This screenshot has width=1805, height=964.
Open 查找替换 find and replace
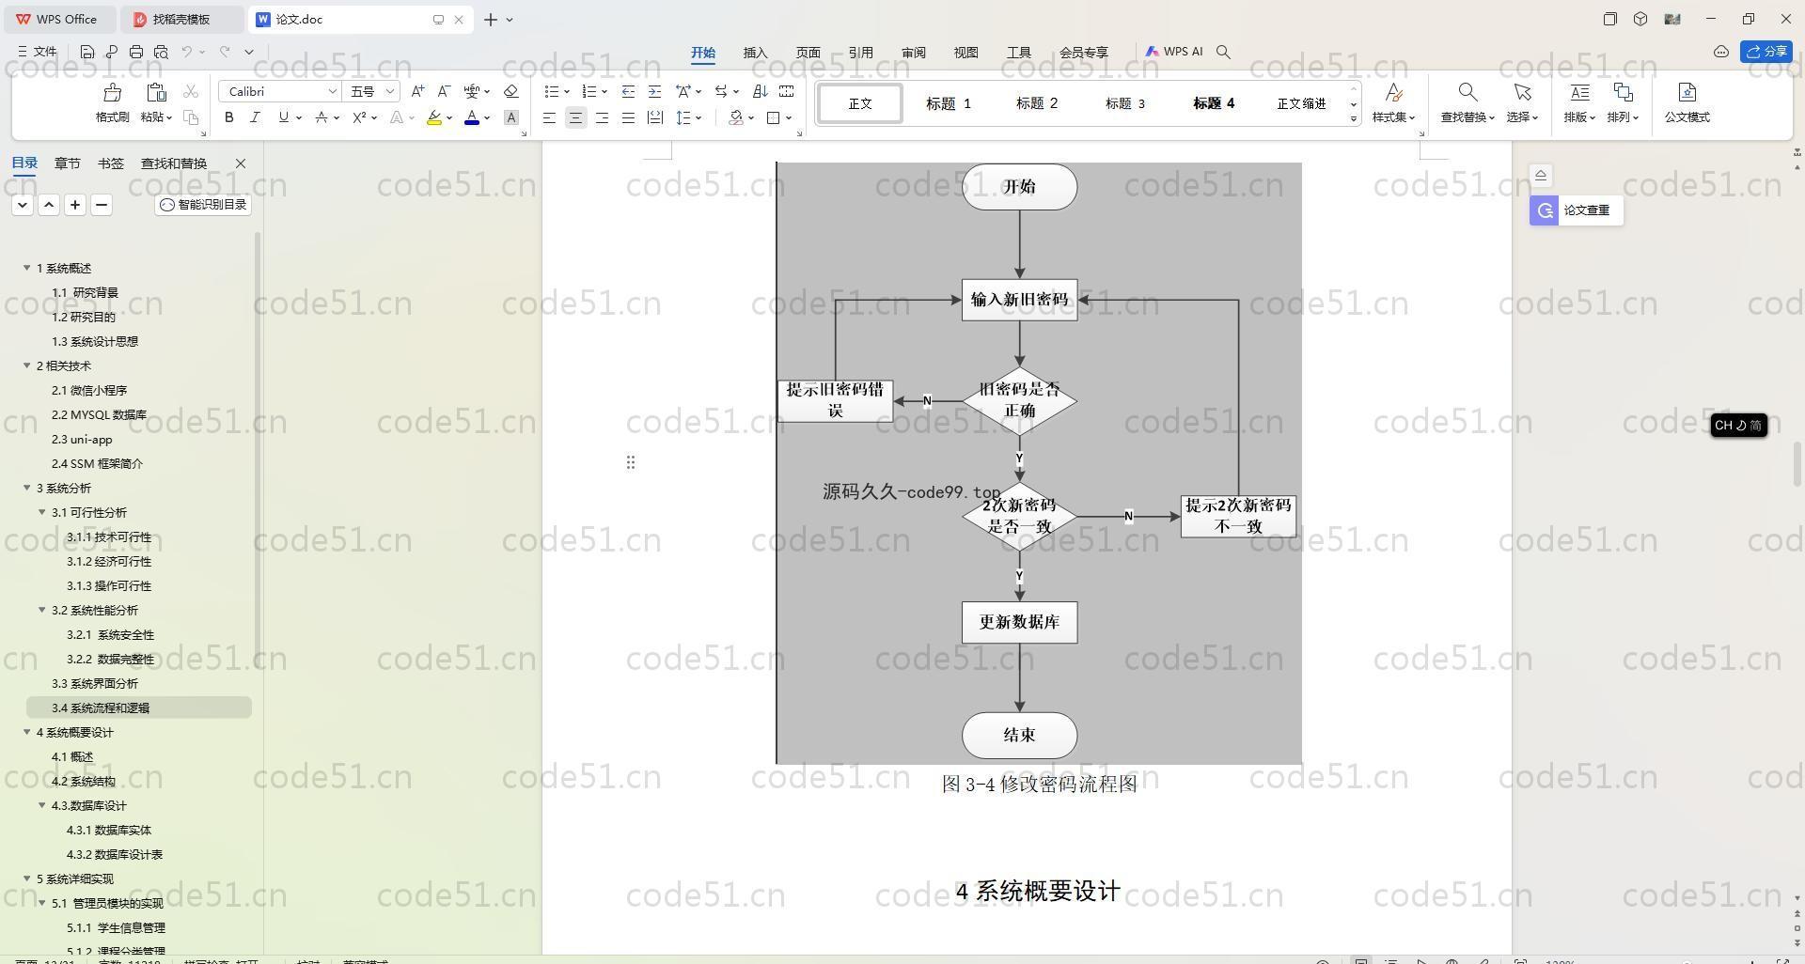pos(1468,102)
